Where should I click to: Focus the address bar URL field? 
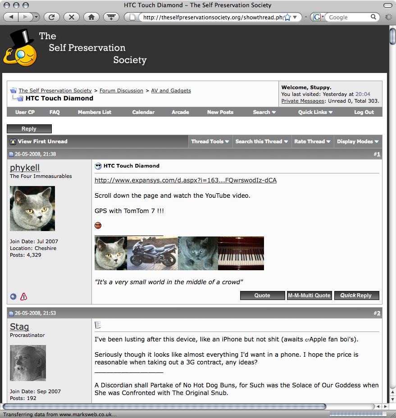tap(213, 17)
